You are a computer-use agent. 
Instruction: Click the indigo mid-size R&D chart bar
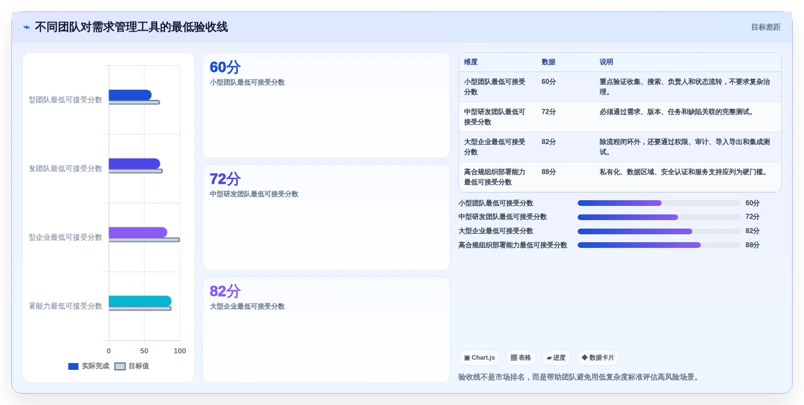point(134,163)
